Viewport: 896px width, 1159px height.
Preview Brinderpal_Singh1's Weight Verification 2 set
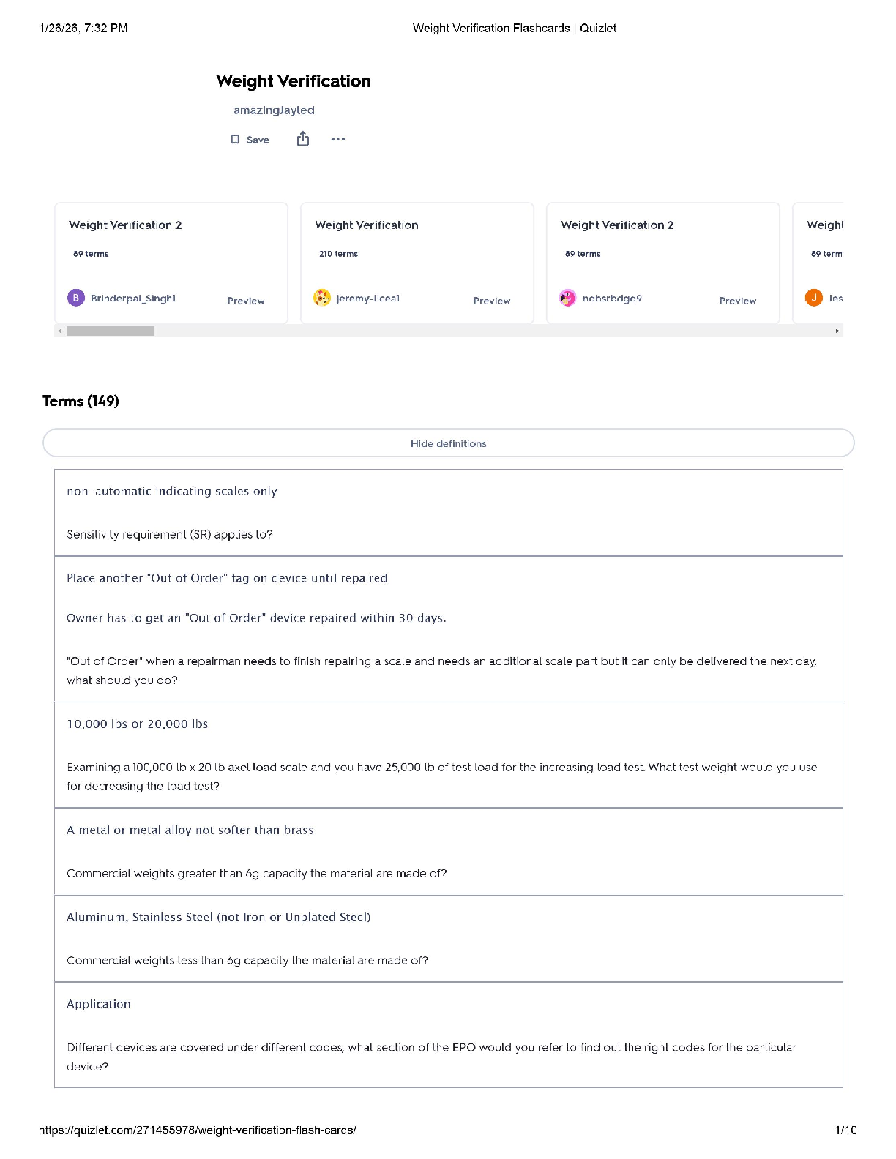tap(245, 301)
